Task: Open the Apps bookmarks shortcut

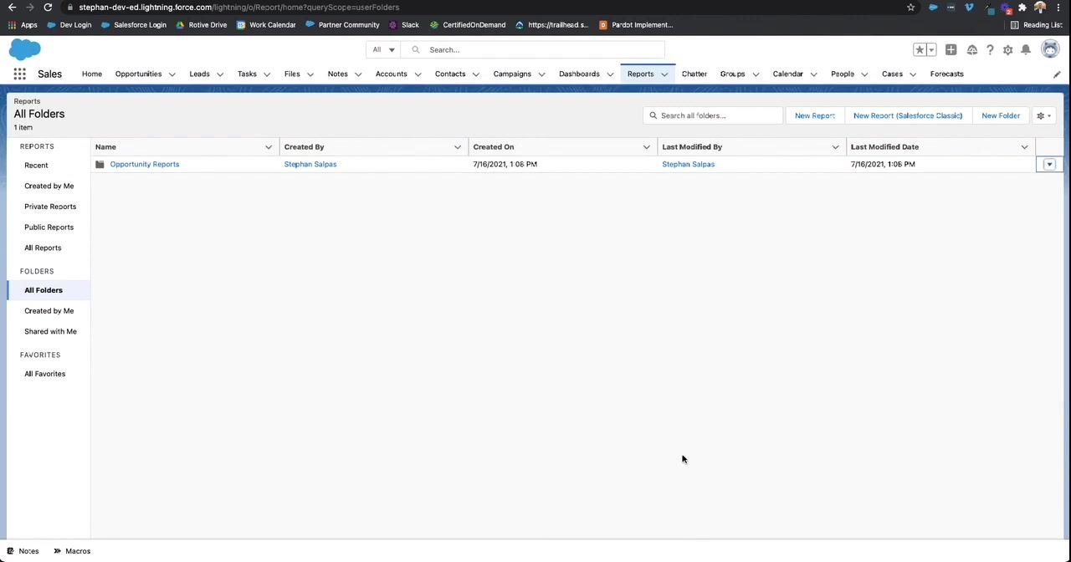Action: pyautogui.click(x=23, y=25)
